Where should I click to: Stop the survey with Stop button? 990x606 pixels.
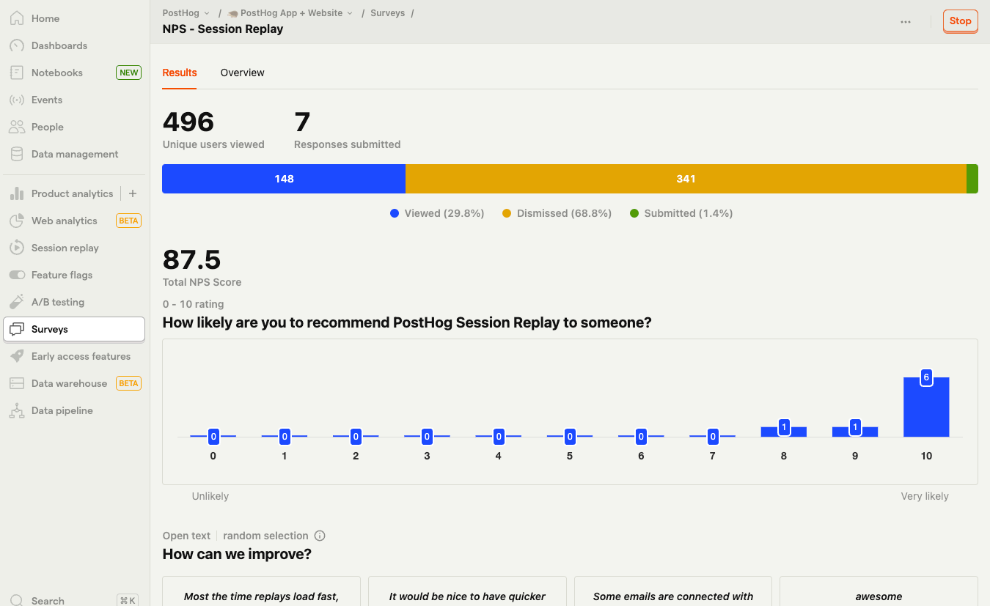[960, 21]
